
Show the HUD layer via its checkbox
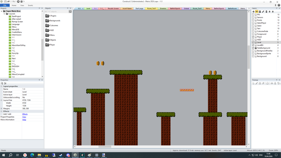tap(253, 40)
